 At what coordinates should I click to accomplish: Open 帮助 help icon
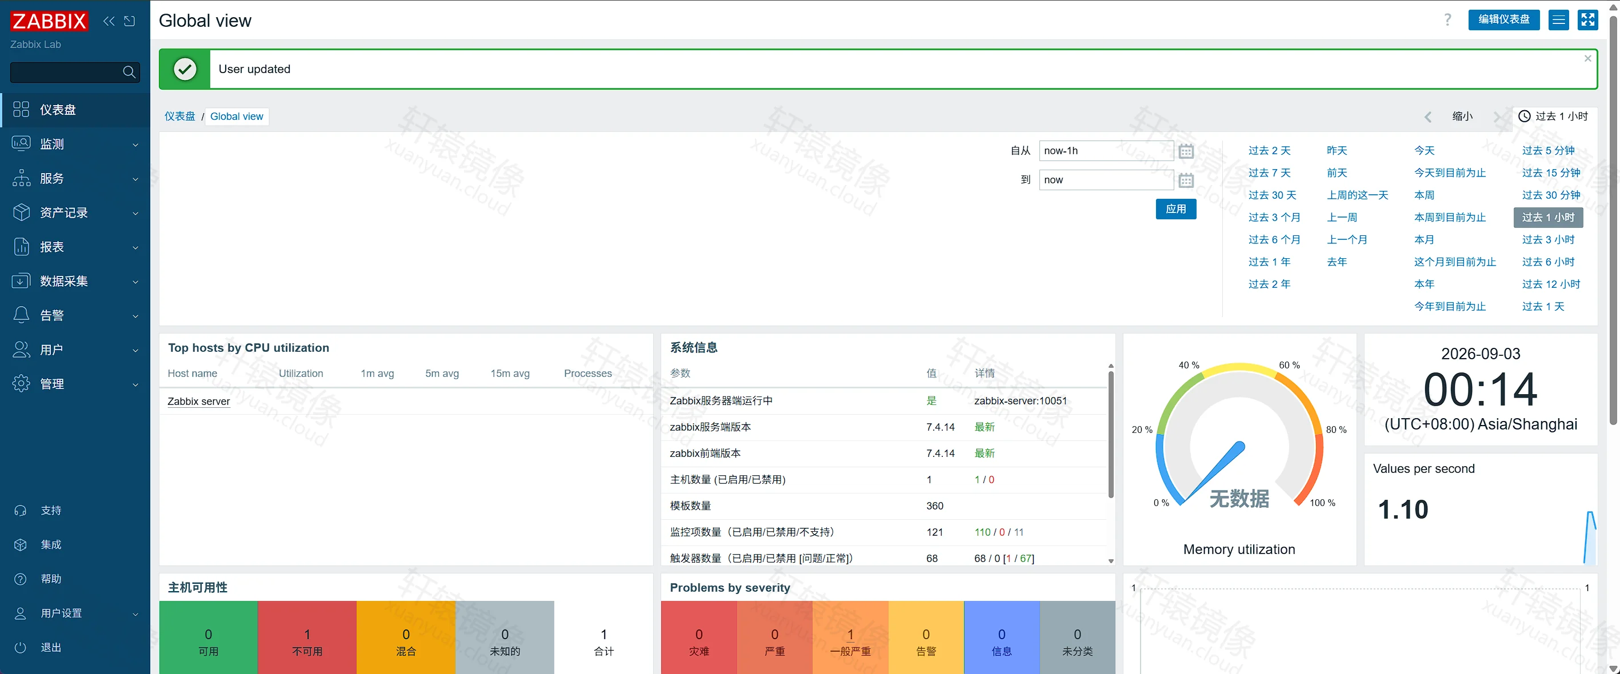[20, 579]
